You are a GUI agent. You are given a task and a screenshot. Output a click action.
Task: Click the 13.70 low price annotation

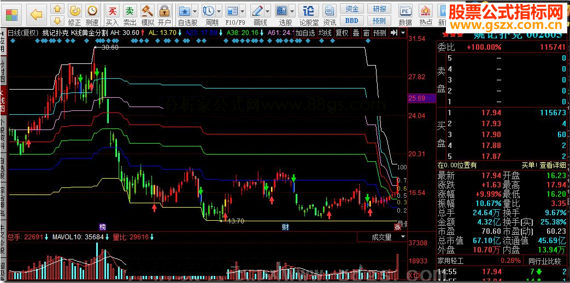(x=236, y=221)
